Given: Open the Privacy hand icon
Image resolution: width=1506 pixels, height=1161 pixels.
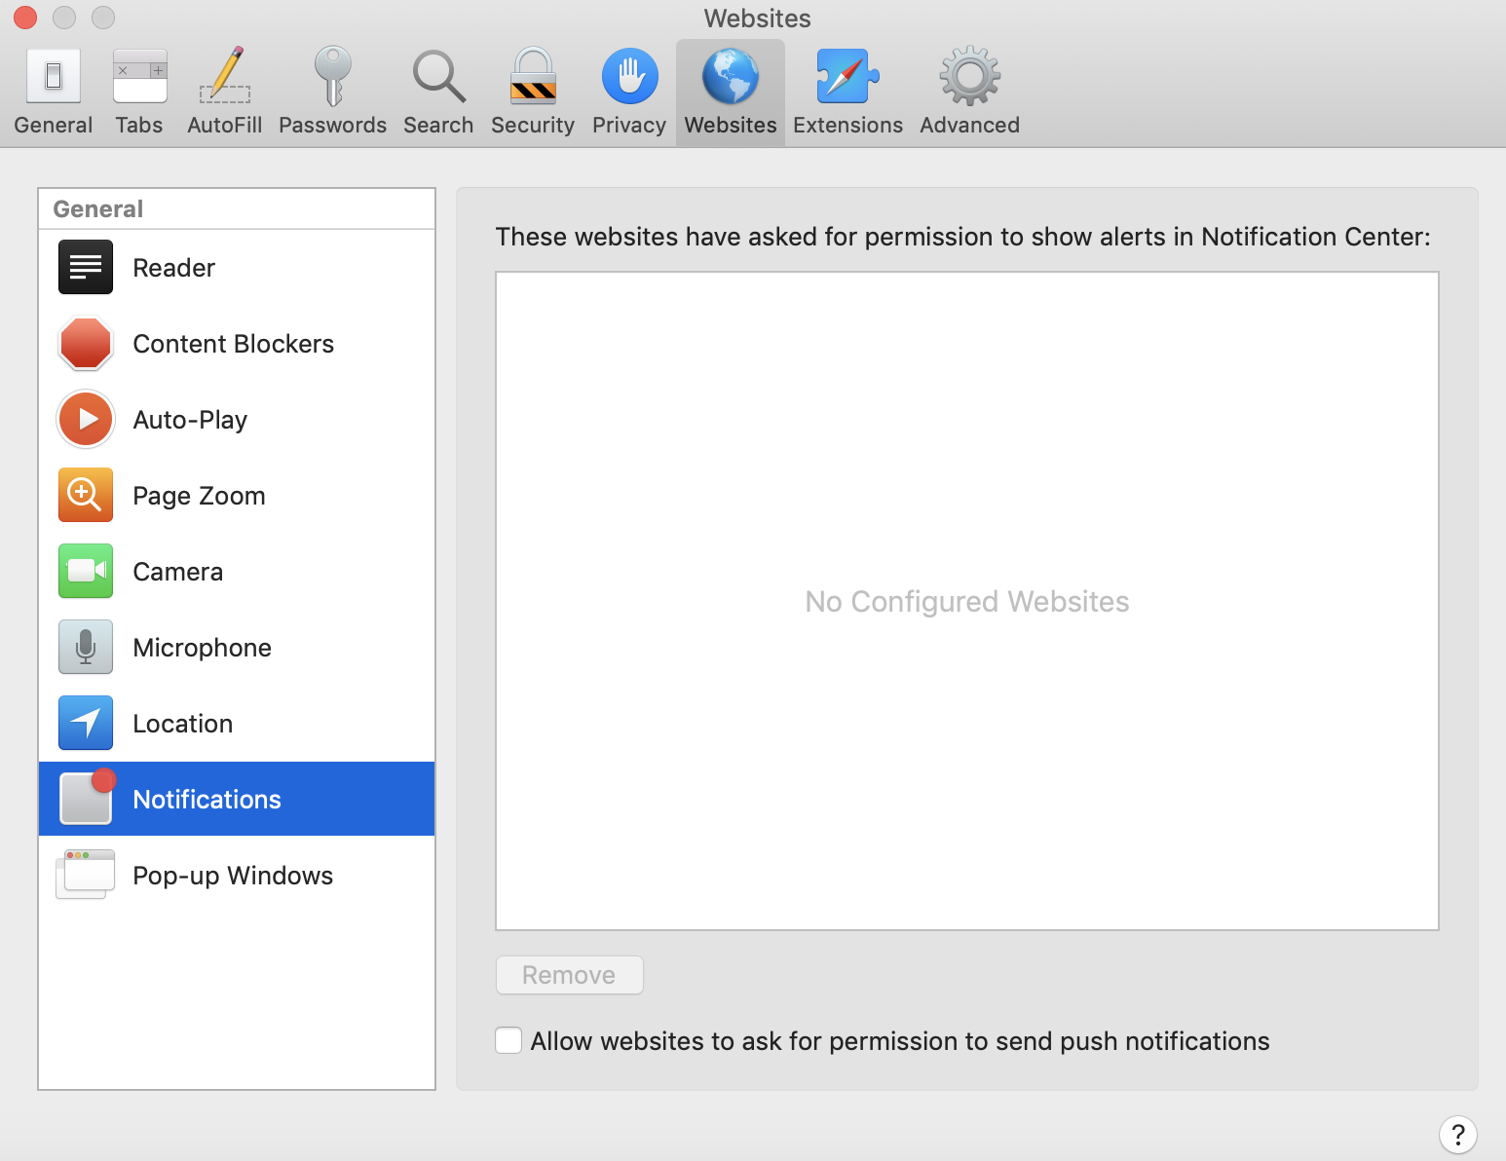Looking at the screenshot, I should [629, 76].
